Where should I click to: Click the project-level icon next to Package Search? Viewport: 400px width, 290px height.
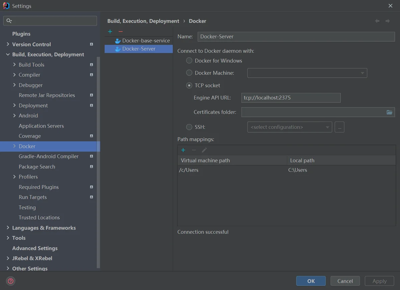pos(91,167)
